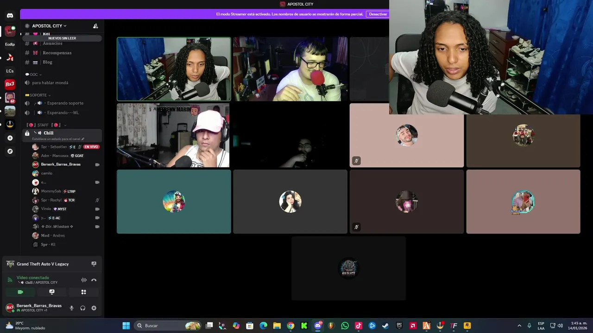
Task: Add a server with plus icon
Action: pos(10,138)
